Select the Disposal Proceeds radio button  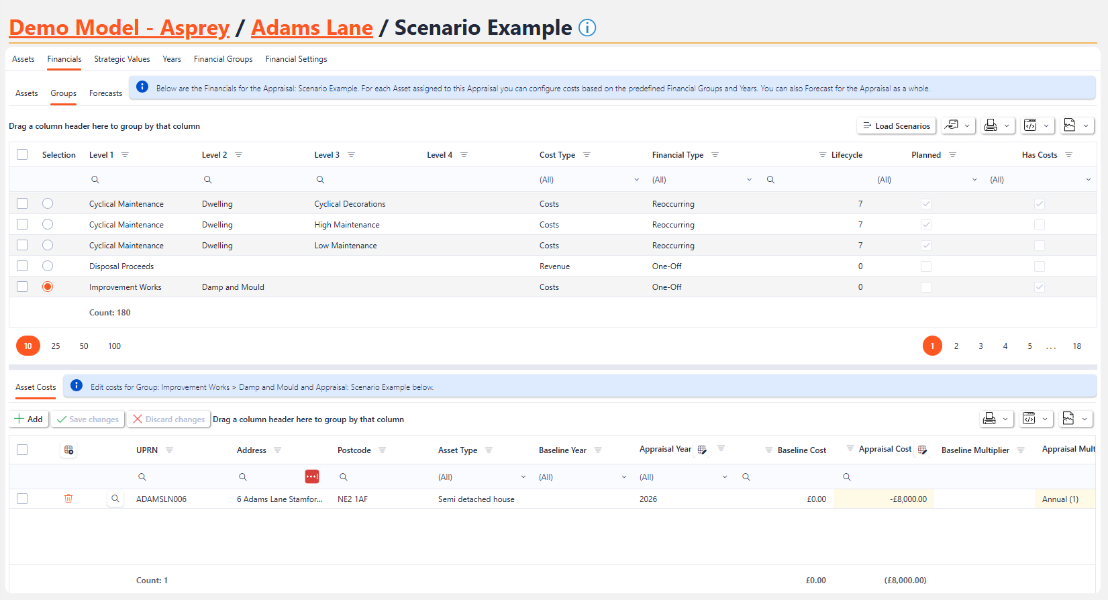point(48,266)
